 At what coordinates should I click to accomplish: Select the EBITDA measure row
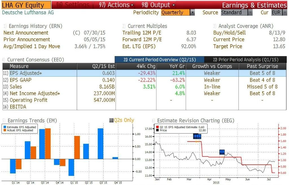coord(144,107)
